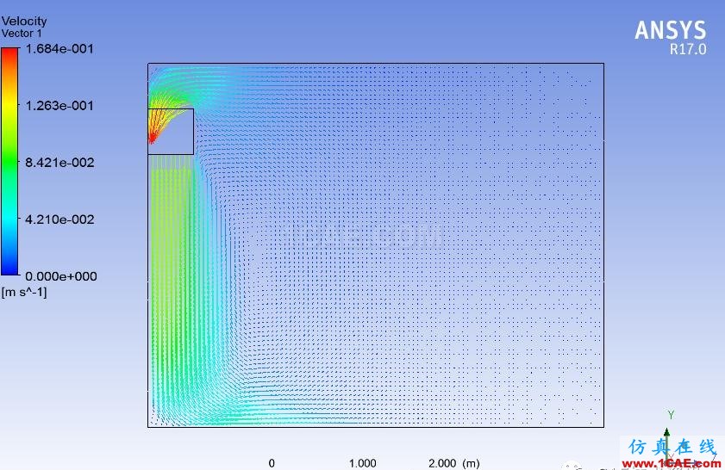Click the 'Vector 1' legend subtitle
The height and width of the screenshot is (470, 725).
click(x=22, y=34)
